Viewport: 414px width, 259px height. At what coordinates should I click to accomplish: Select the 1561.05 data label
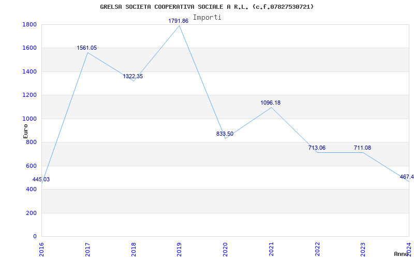(87, 48)
